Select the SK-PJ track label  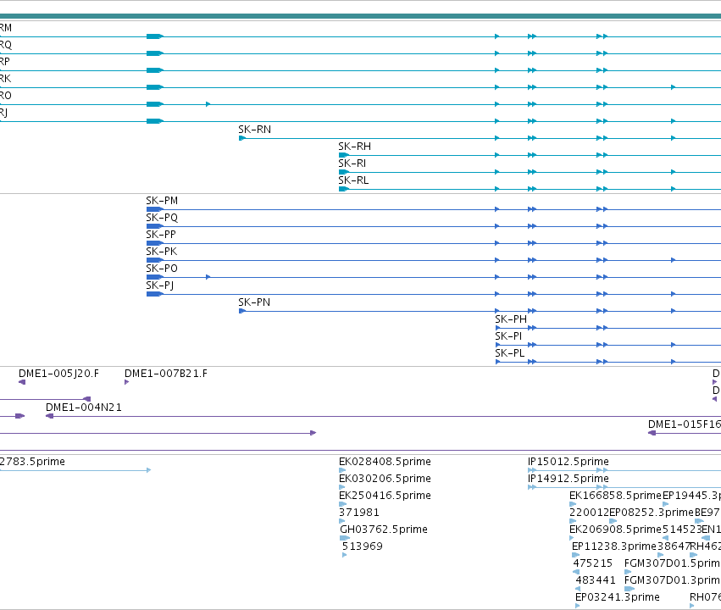pyautogui.click(x=159, y=286)
